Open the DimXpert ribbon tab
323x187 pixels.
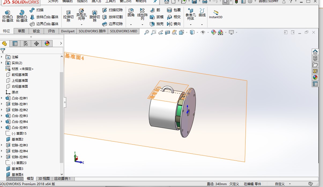68,31
